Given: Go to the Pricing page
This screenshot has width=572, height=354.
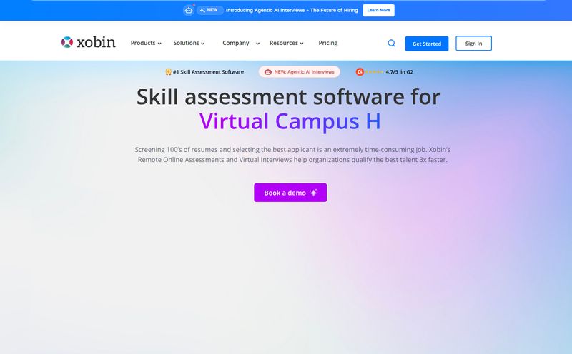Looking at the screenshot, I should (x=328, y=43).
